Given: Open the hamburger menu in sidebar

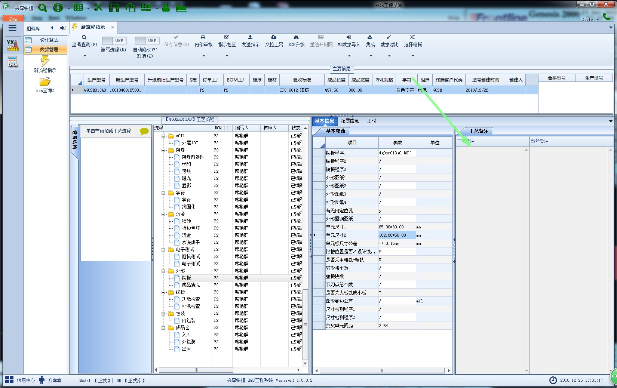Looking at the screenshot, I should pyautogui.click(x=12, y=28).
